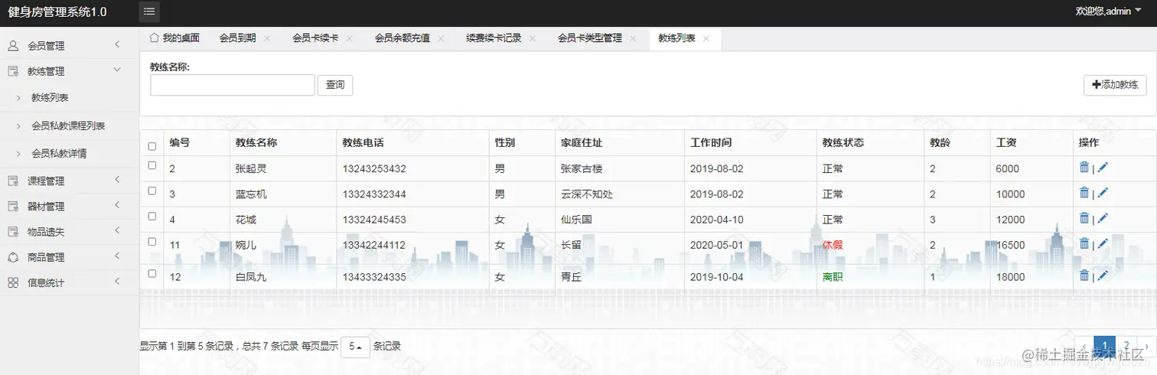Click the 添加教练 button
The height and width of the screenshot is (375, 1157).
click(1115, 86)
